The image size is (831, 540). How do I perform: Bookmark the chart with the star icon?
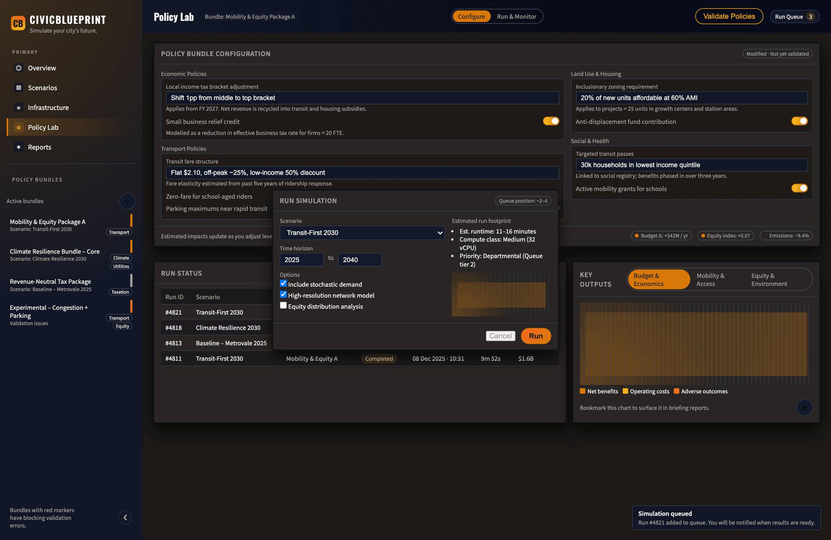pyautogui.click(x=804, y=407)
